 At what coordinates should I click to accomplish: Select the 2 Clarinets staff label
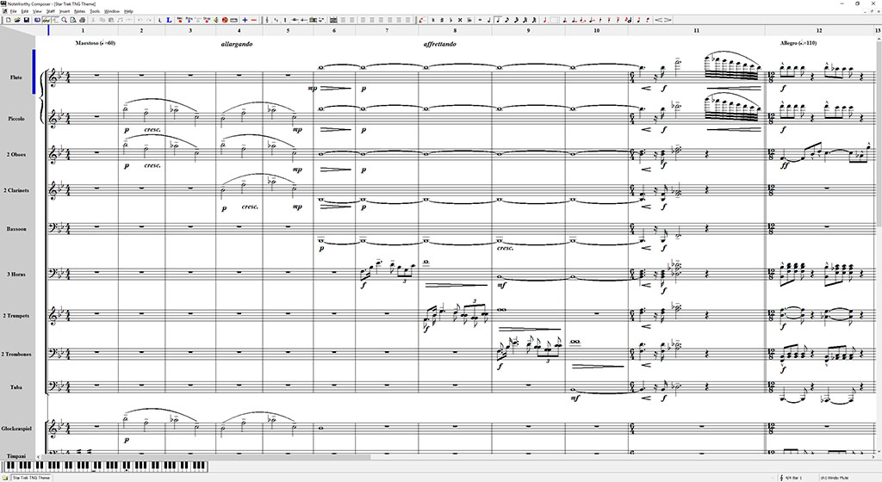pos(16,190)
